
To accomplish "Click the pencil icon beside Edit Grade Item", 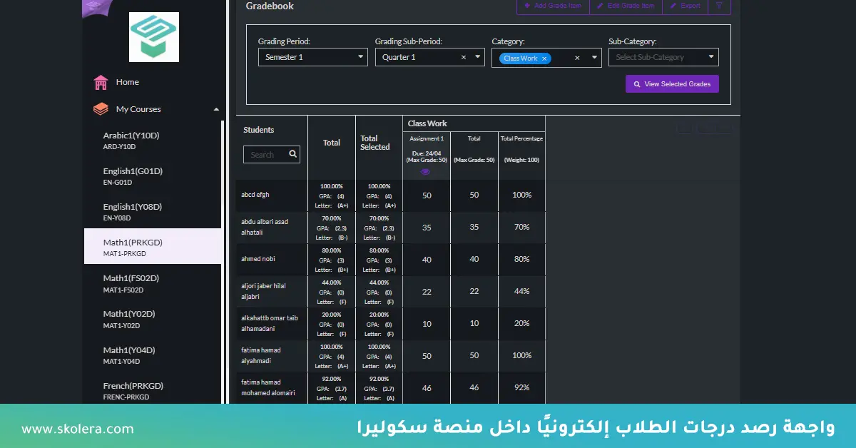I will coord(599,6).
